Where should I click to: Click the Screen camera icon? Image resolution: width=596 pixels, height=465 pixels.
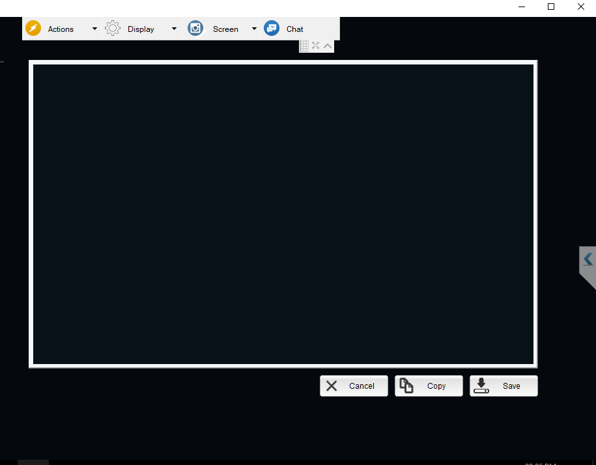[195, 29]
